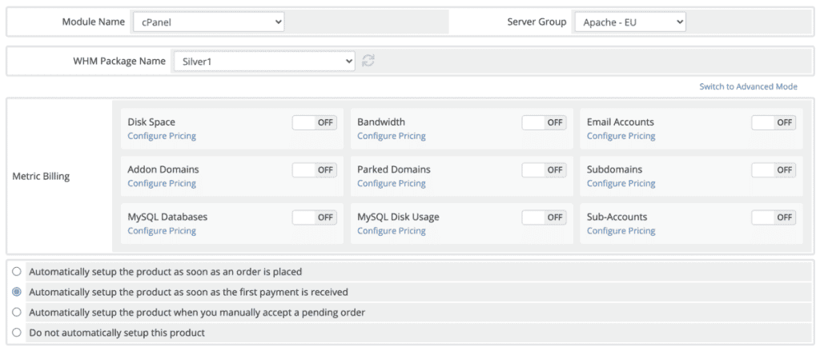This screenshot has width=820, height=351.
Task: Select setup when manually accepting pending order
Action: pos(17,312)
